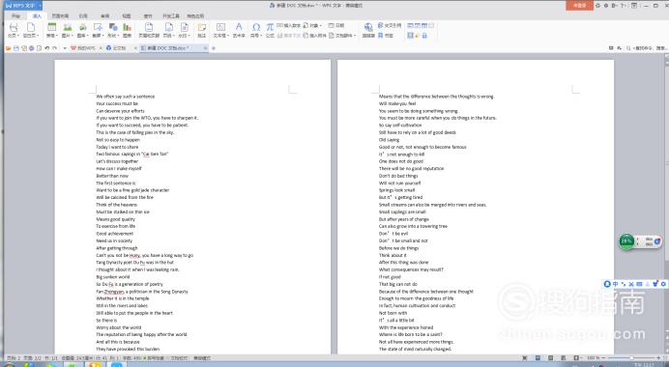Open the Omega Symbol tool

(255, 30)
